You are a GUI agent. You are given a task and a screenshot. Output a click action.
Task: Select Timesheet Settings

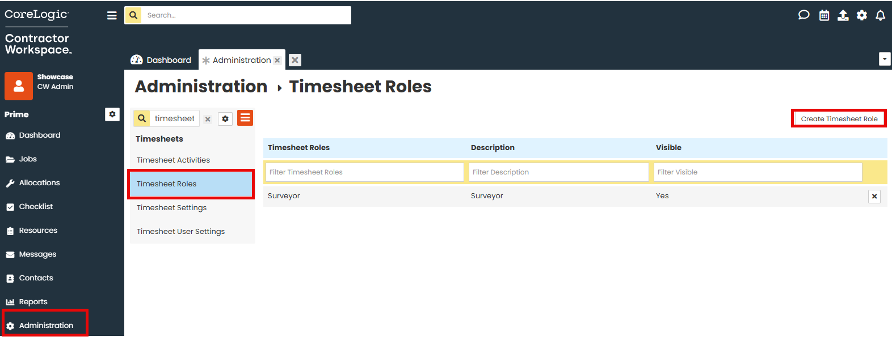tap(171, 207)
